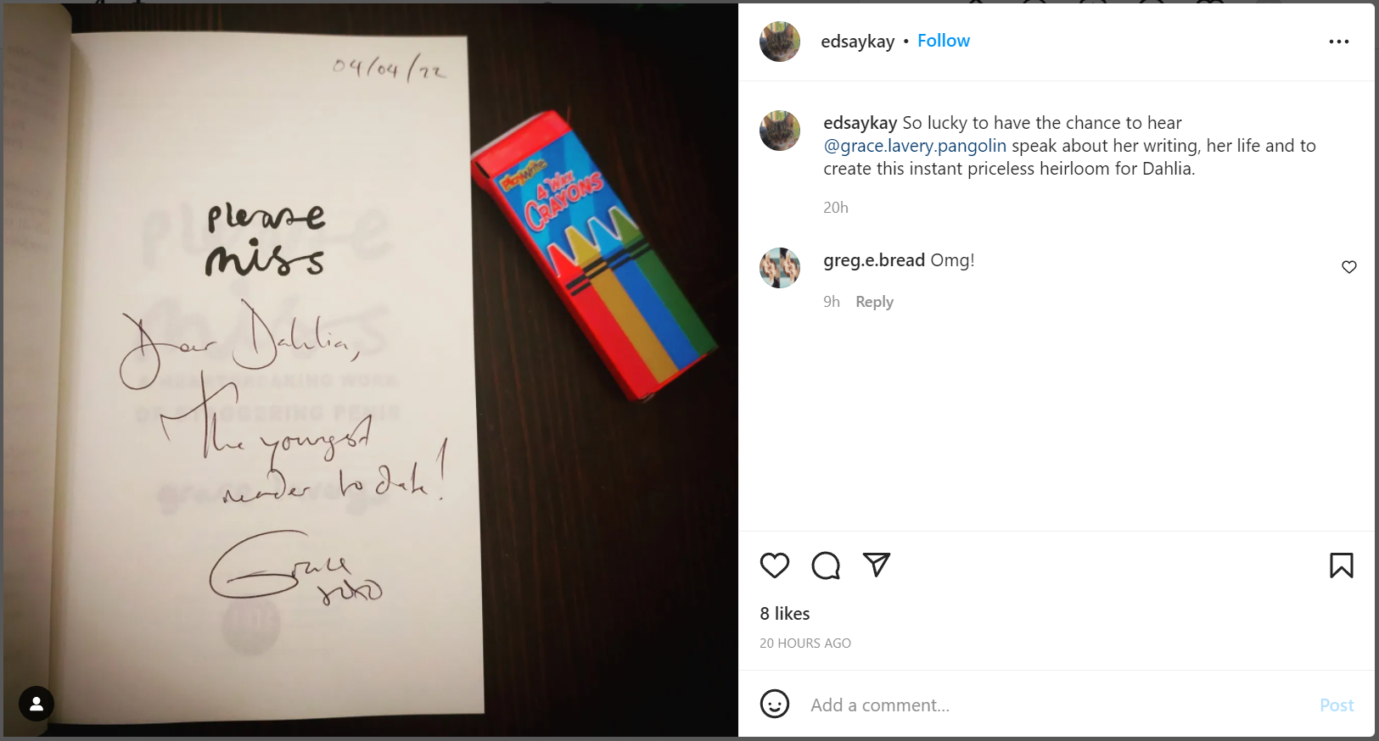
Task: Click the edsaykay header profile avatar
Action: 780,42
